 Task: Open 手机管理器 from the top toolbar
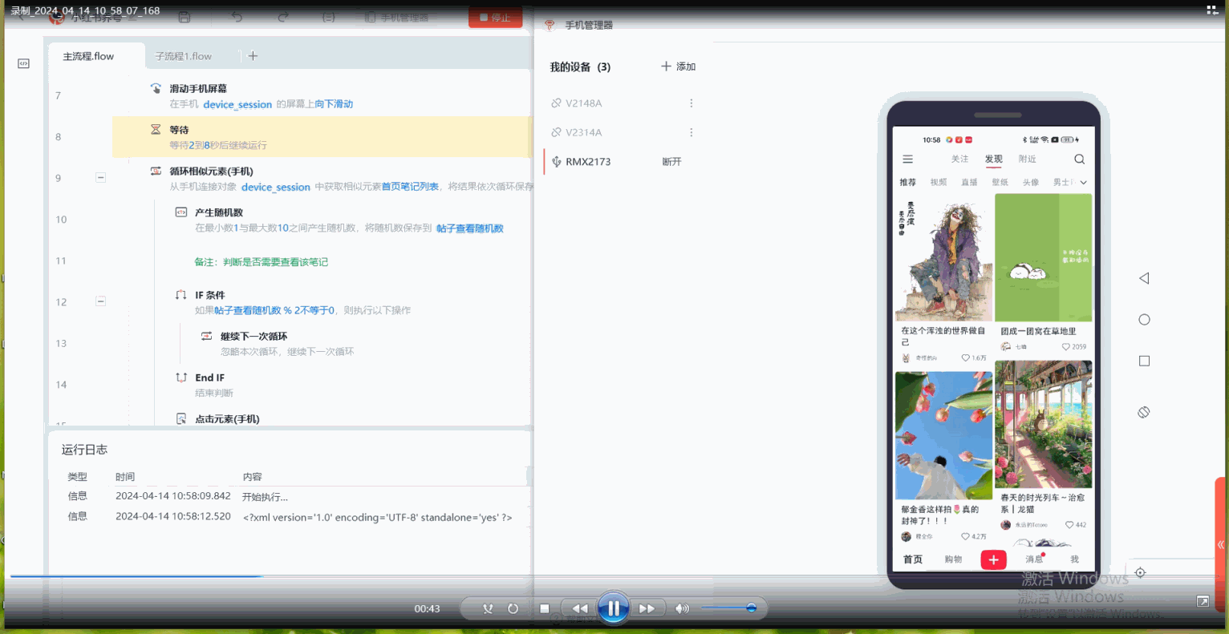pos(396,17)
